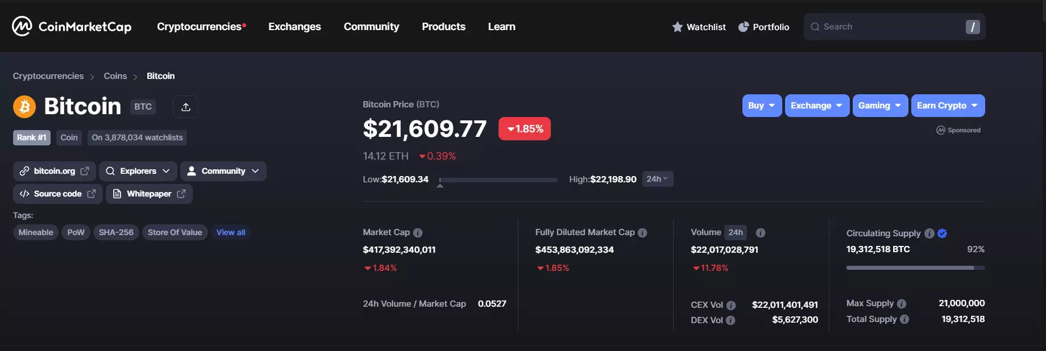Image resolution: width=1046 pixels, height=351 pixels.
Task: Select the SHA-256 tag
Action: pyautogui.click(x=116, y=232)
